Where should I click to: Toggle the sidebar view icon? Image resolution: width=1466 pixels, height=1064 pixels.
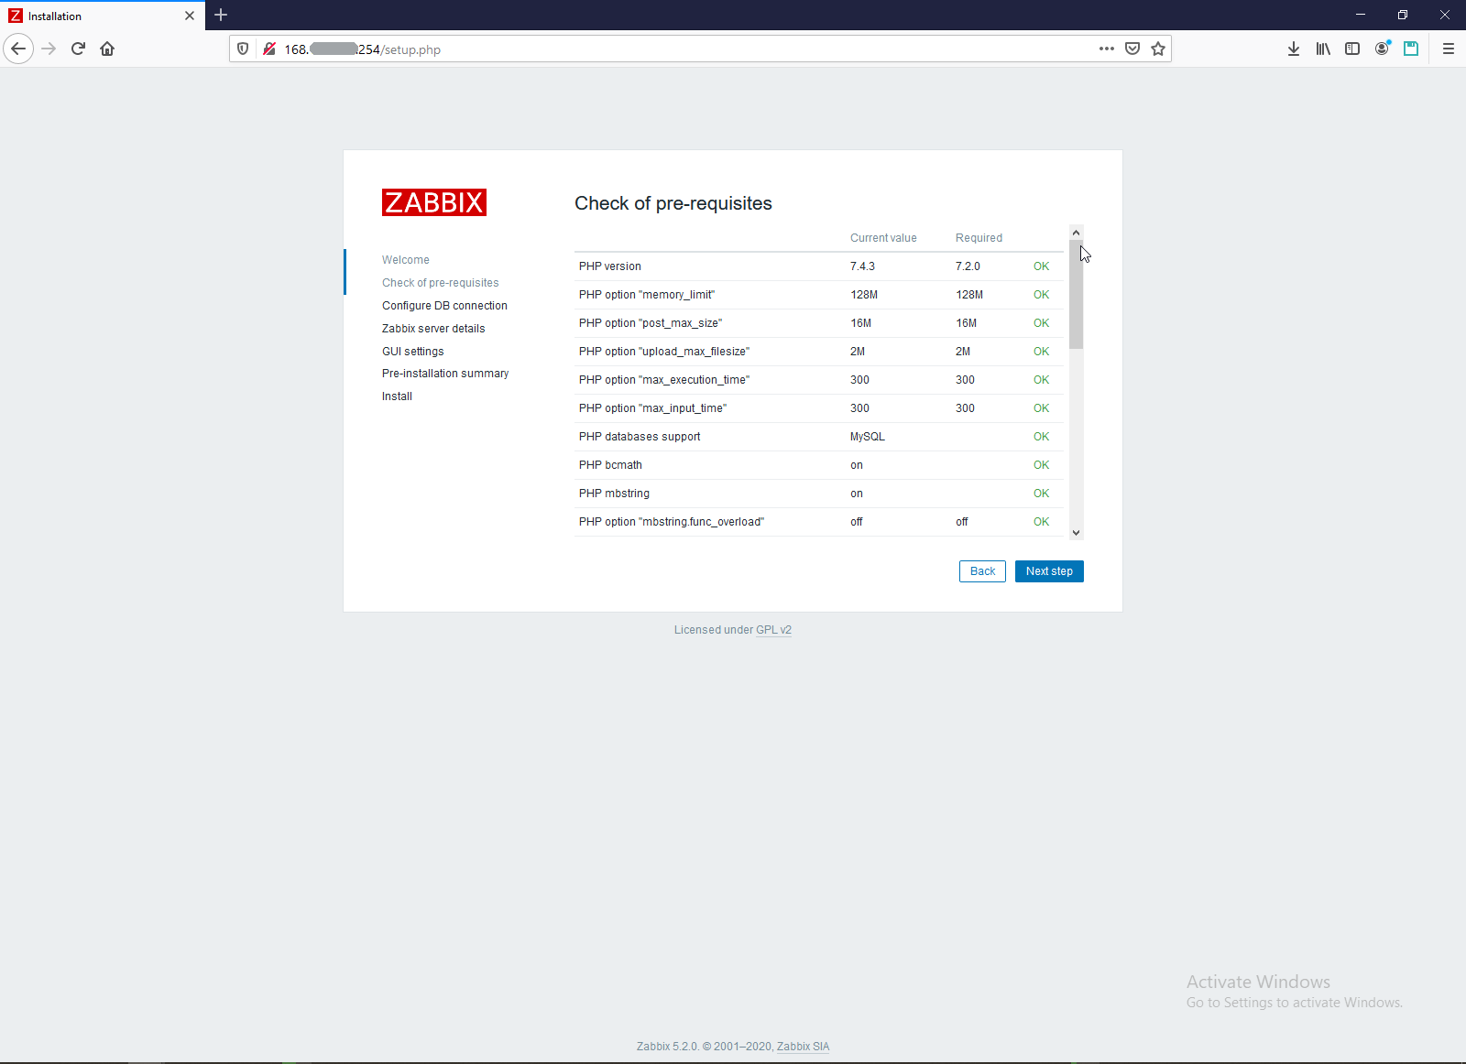point(1352,49)
